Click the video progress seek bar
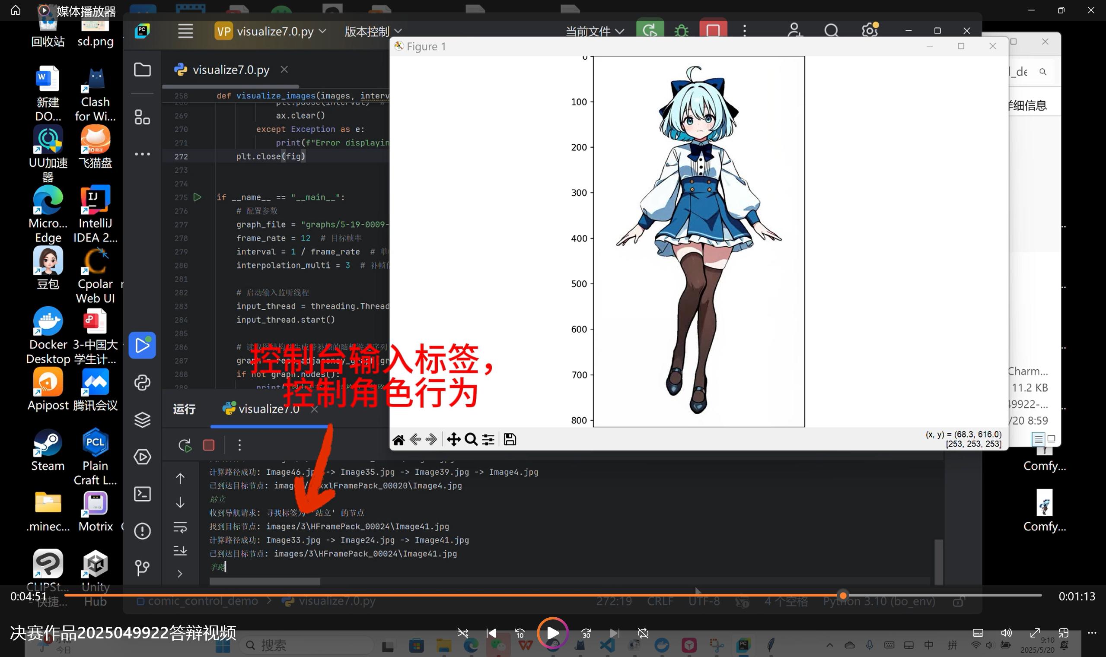Image resolution: width=1106 pixels, height=657 pixels. coord(443,596)
